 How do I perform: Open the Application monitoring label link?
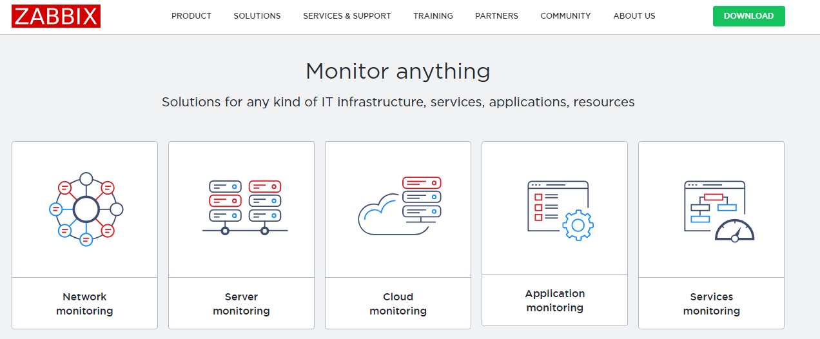point(554,300)
